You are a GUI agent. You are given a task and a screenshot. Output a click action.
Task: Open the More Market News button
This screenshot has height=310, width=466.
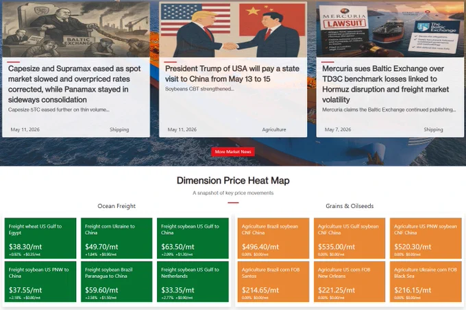click(233, 152)
